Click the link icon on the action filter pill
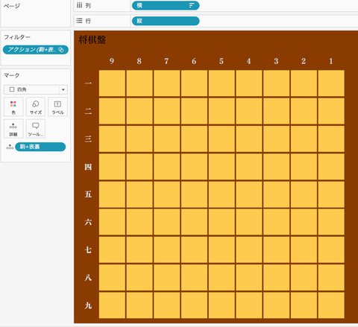Image resolution: width=358 pixels, height=327 pixels. [x=61, y=50]
